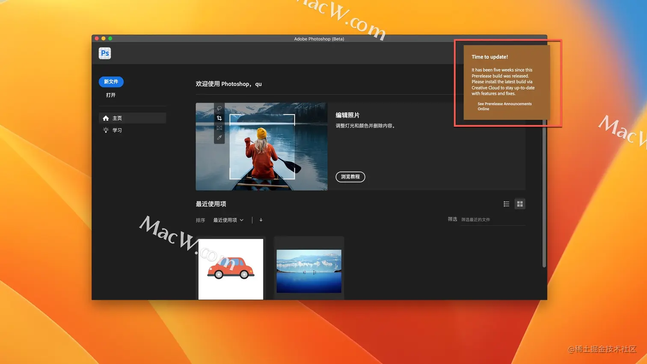The height and width of the screenshot is (364, 647).
Task: Open See Prerelease Announcements Online link
Action: (505, 106)
